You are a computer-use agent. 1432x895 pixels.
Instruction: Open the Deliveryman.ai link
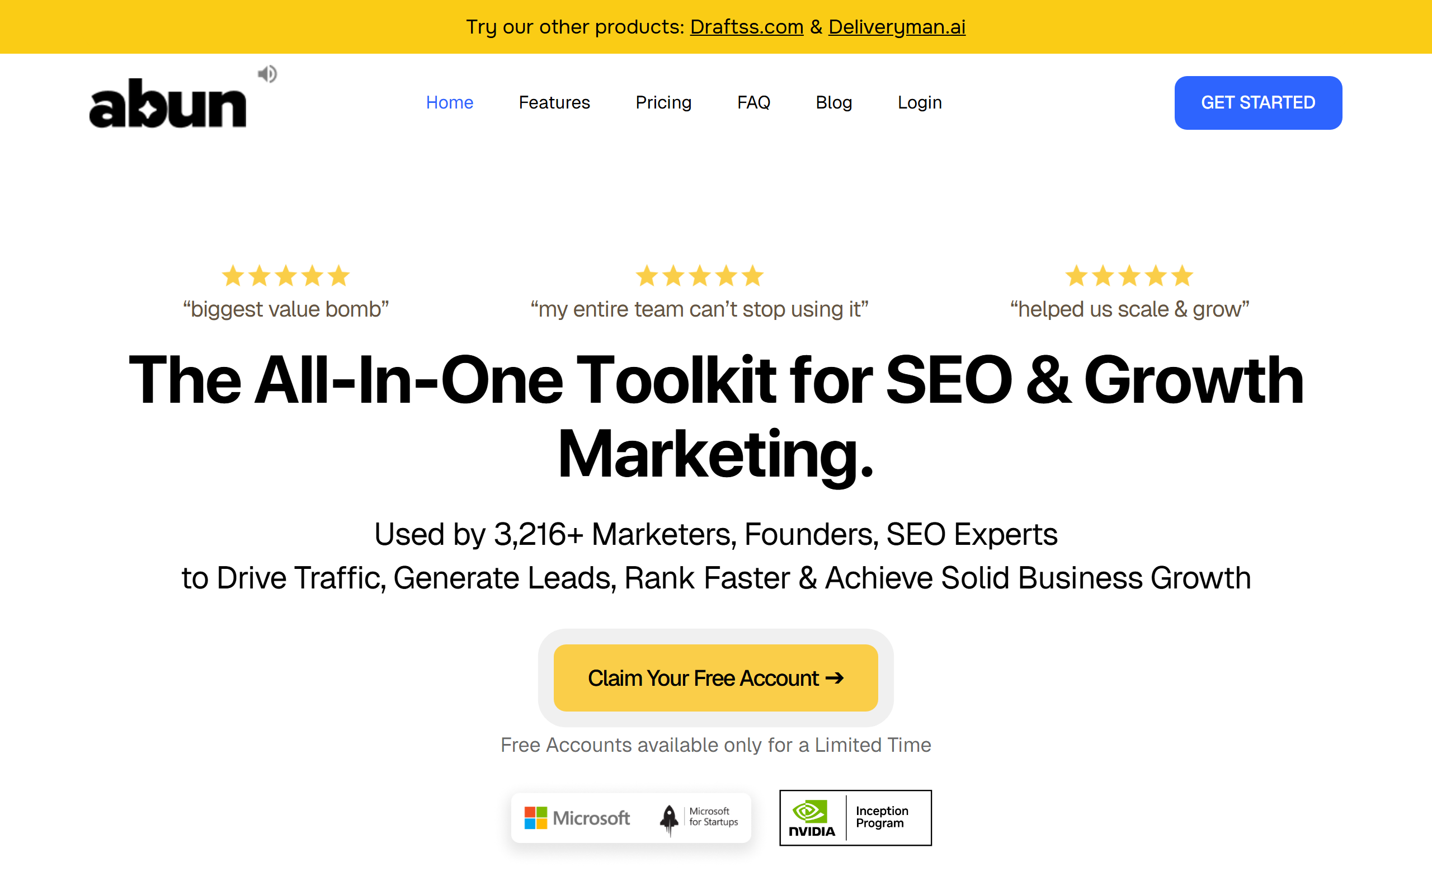tap(897, 27)
